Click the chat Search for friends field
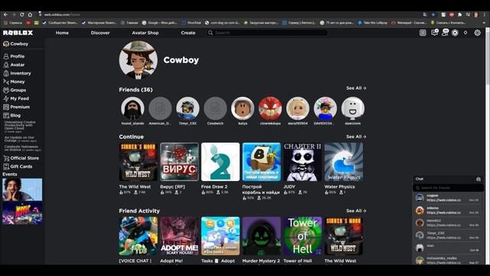This screenshot has height=276, width=490. [x=448, y=188]
